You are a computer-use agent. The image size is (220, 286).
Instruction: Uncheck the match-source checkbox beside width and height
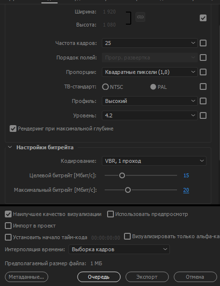click(x=203, y=18)
